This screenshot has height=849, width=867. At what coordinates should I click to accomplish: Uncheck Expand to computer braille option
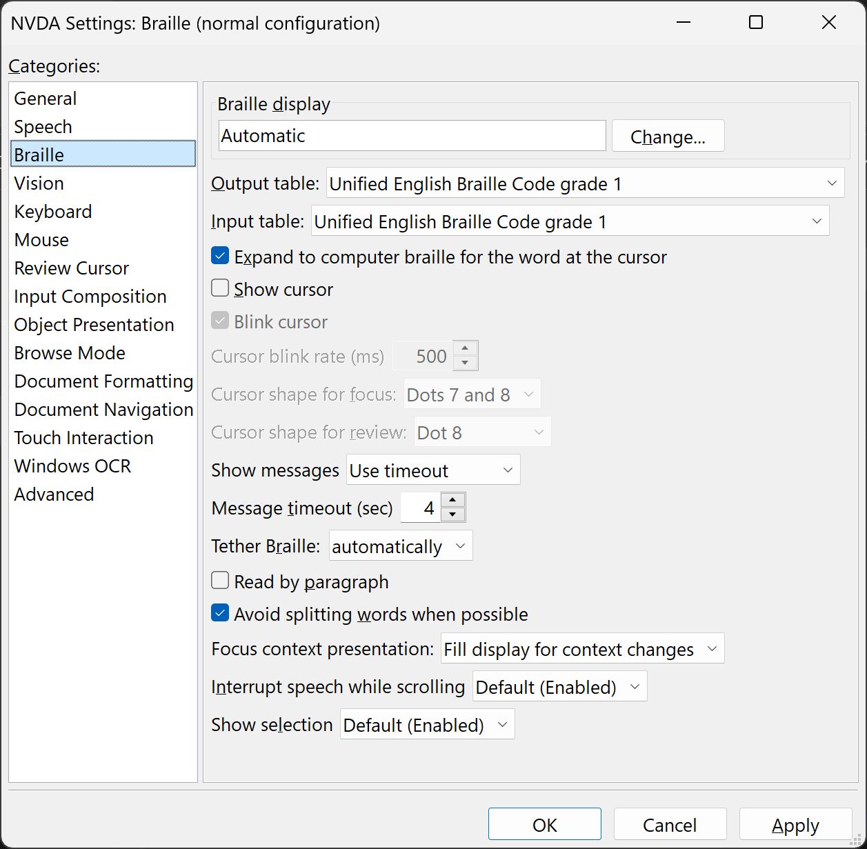[x=220, y=257]
